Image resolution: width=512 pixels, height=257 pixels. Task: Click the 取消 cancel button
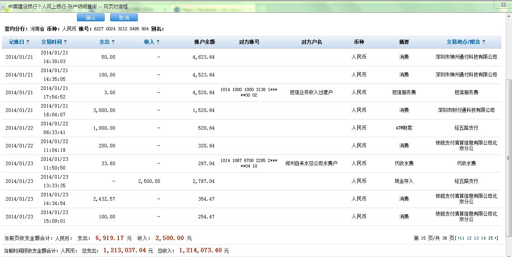(124, 18)
